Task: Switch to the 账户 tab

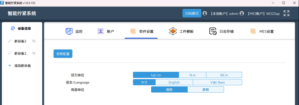Action: pyautogui.click(x=106, y=31)
